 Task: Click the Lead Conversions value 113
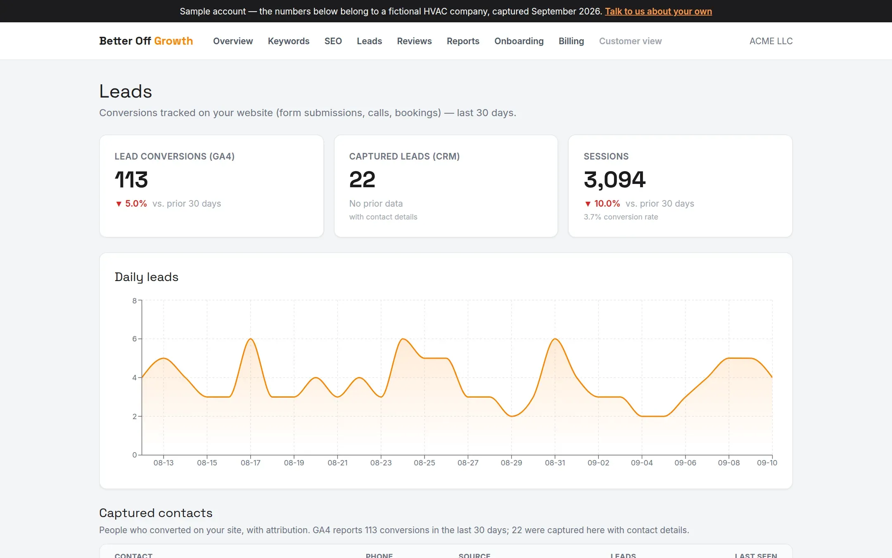(x=131, y=179)
